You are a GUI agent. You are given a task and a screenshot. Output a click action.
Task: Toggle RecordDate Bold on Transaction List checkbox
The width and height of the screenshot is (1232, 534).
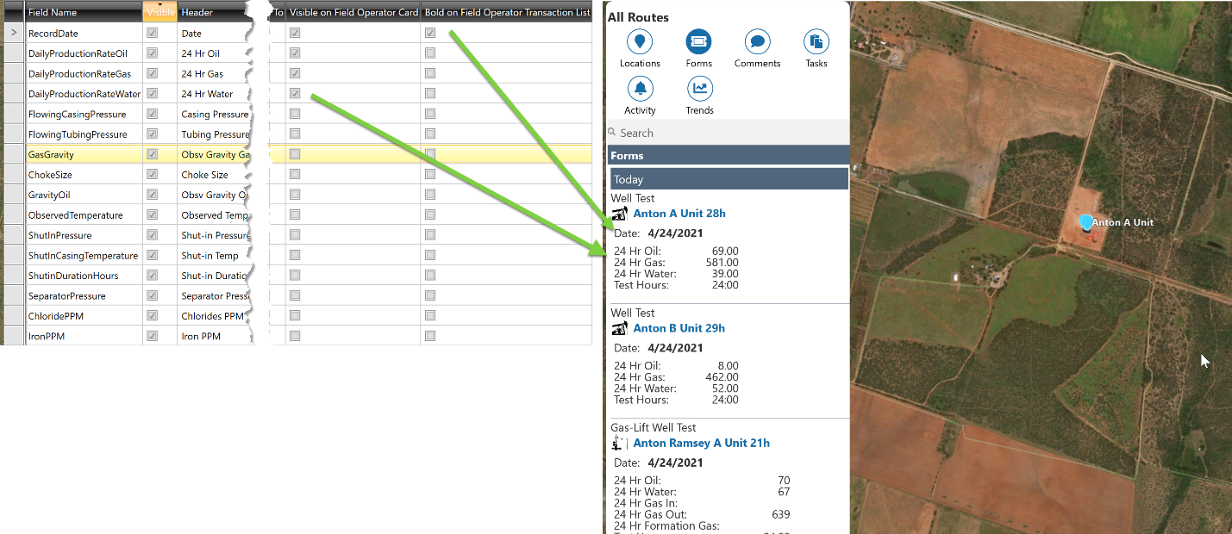[x=430, y=33]
